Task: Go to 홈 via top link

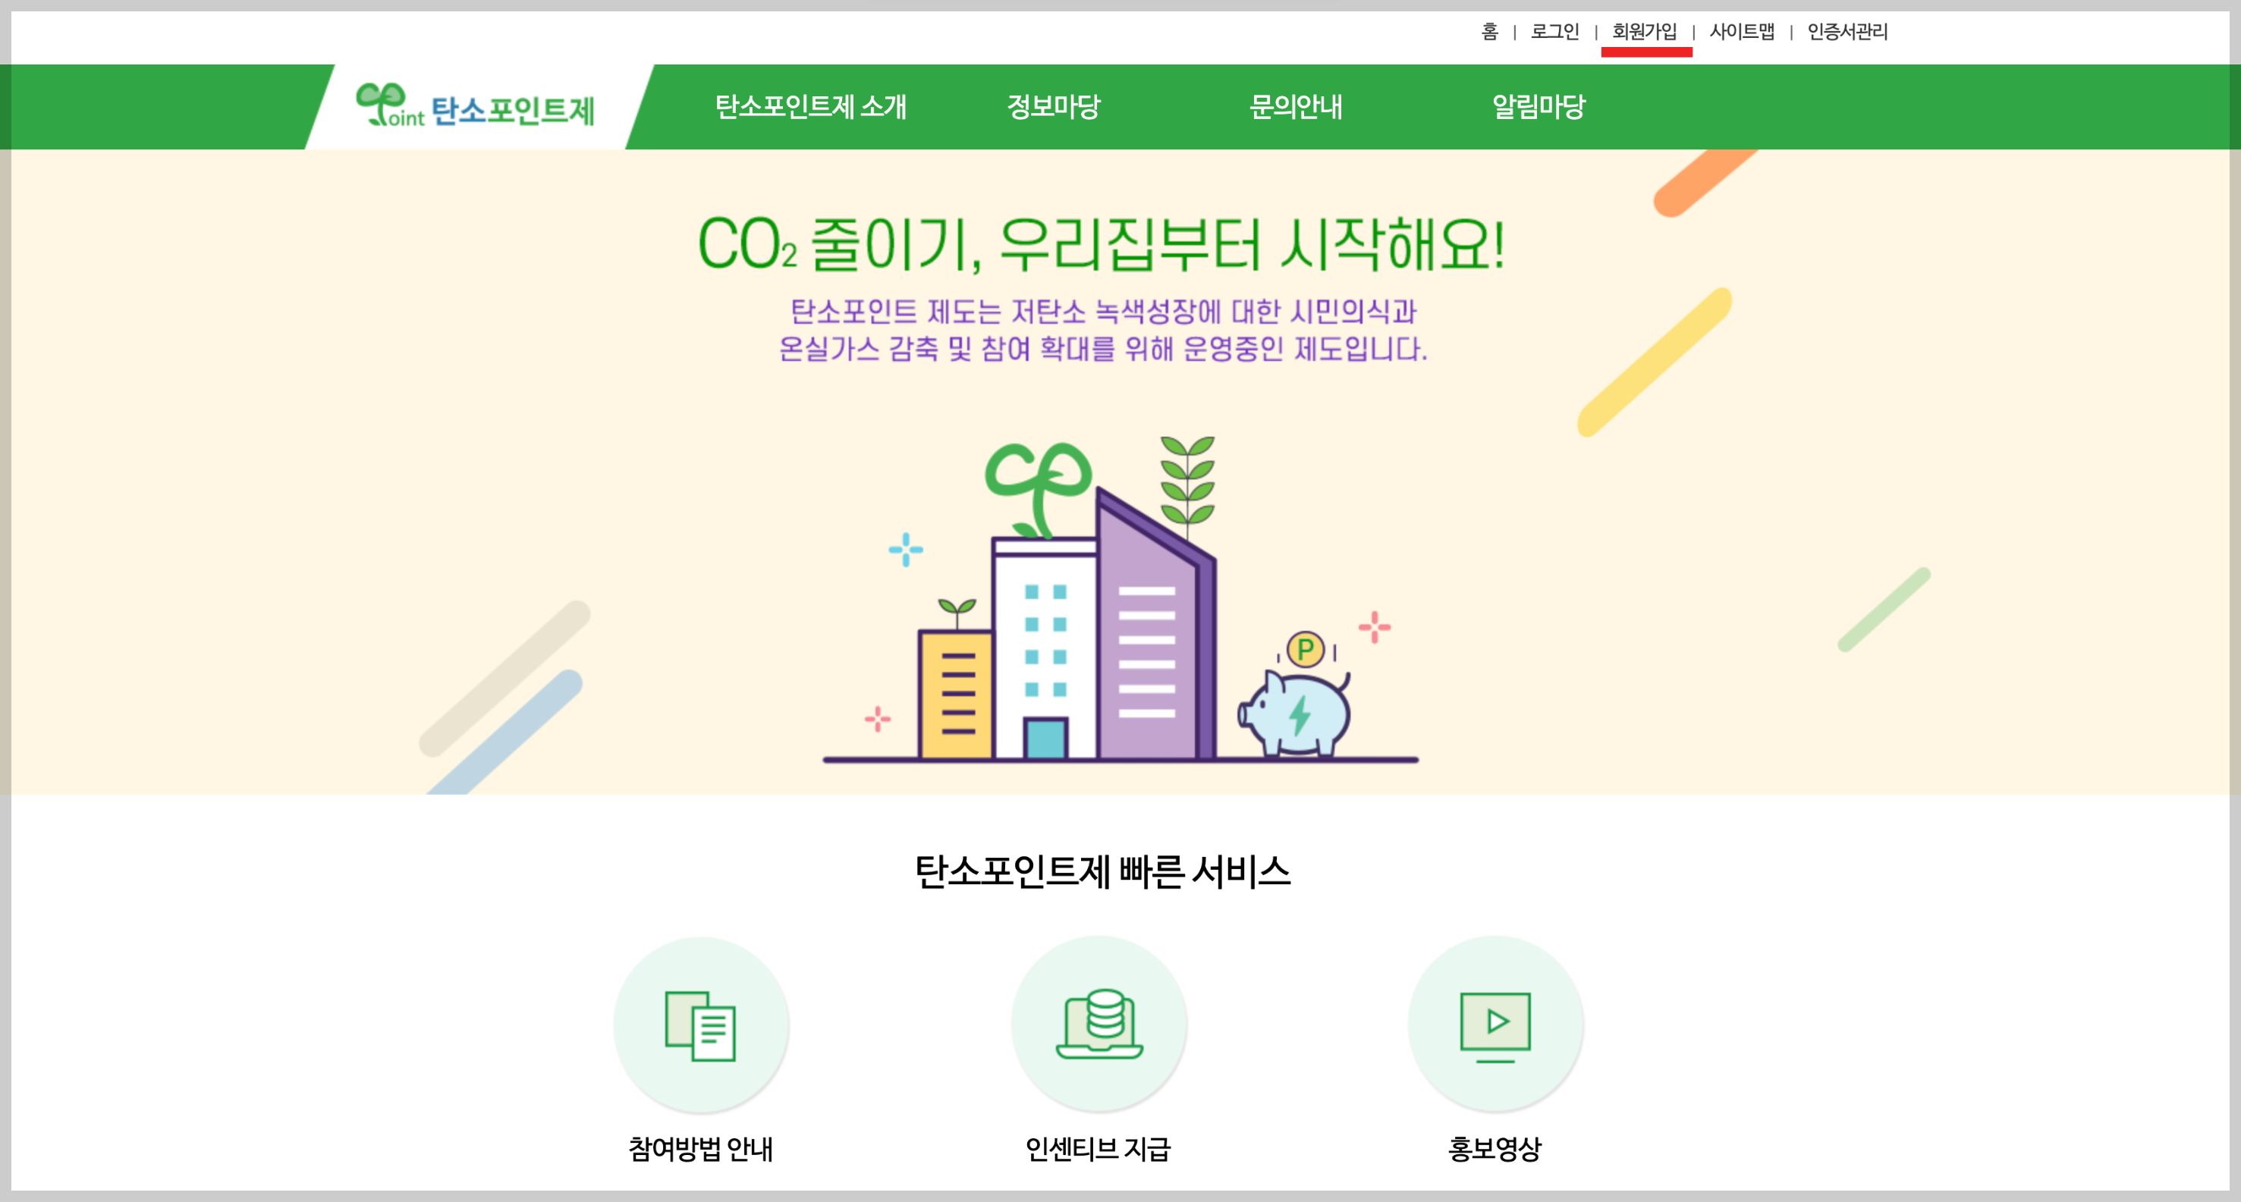Action: point(1489,32)
